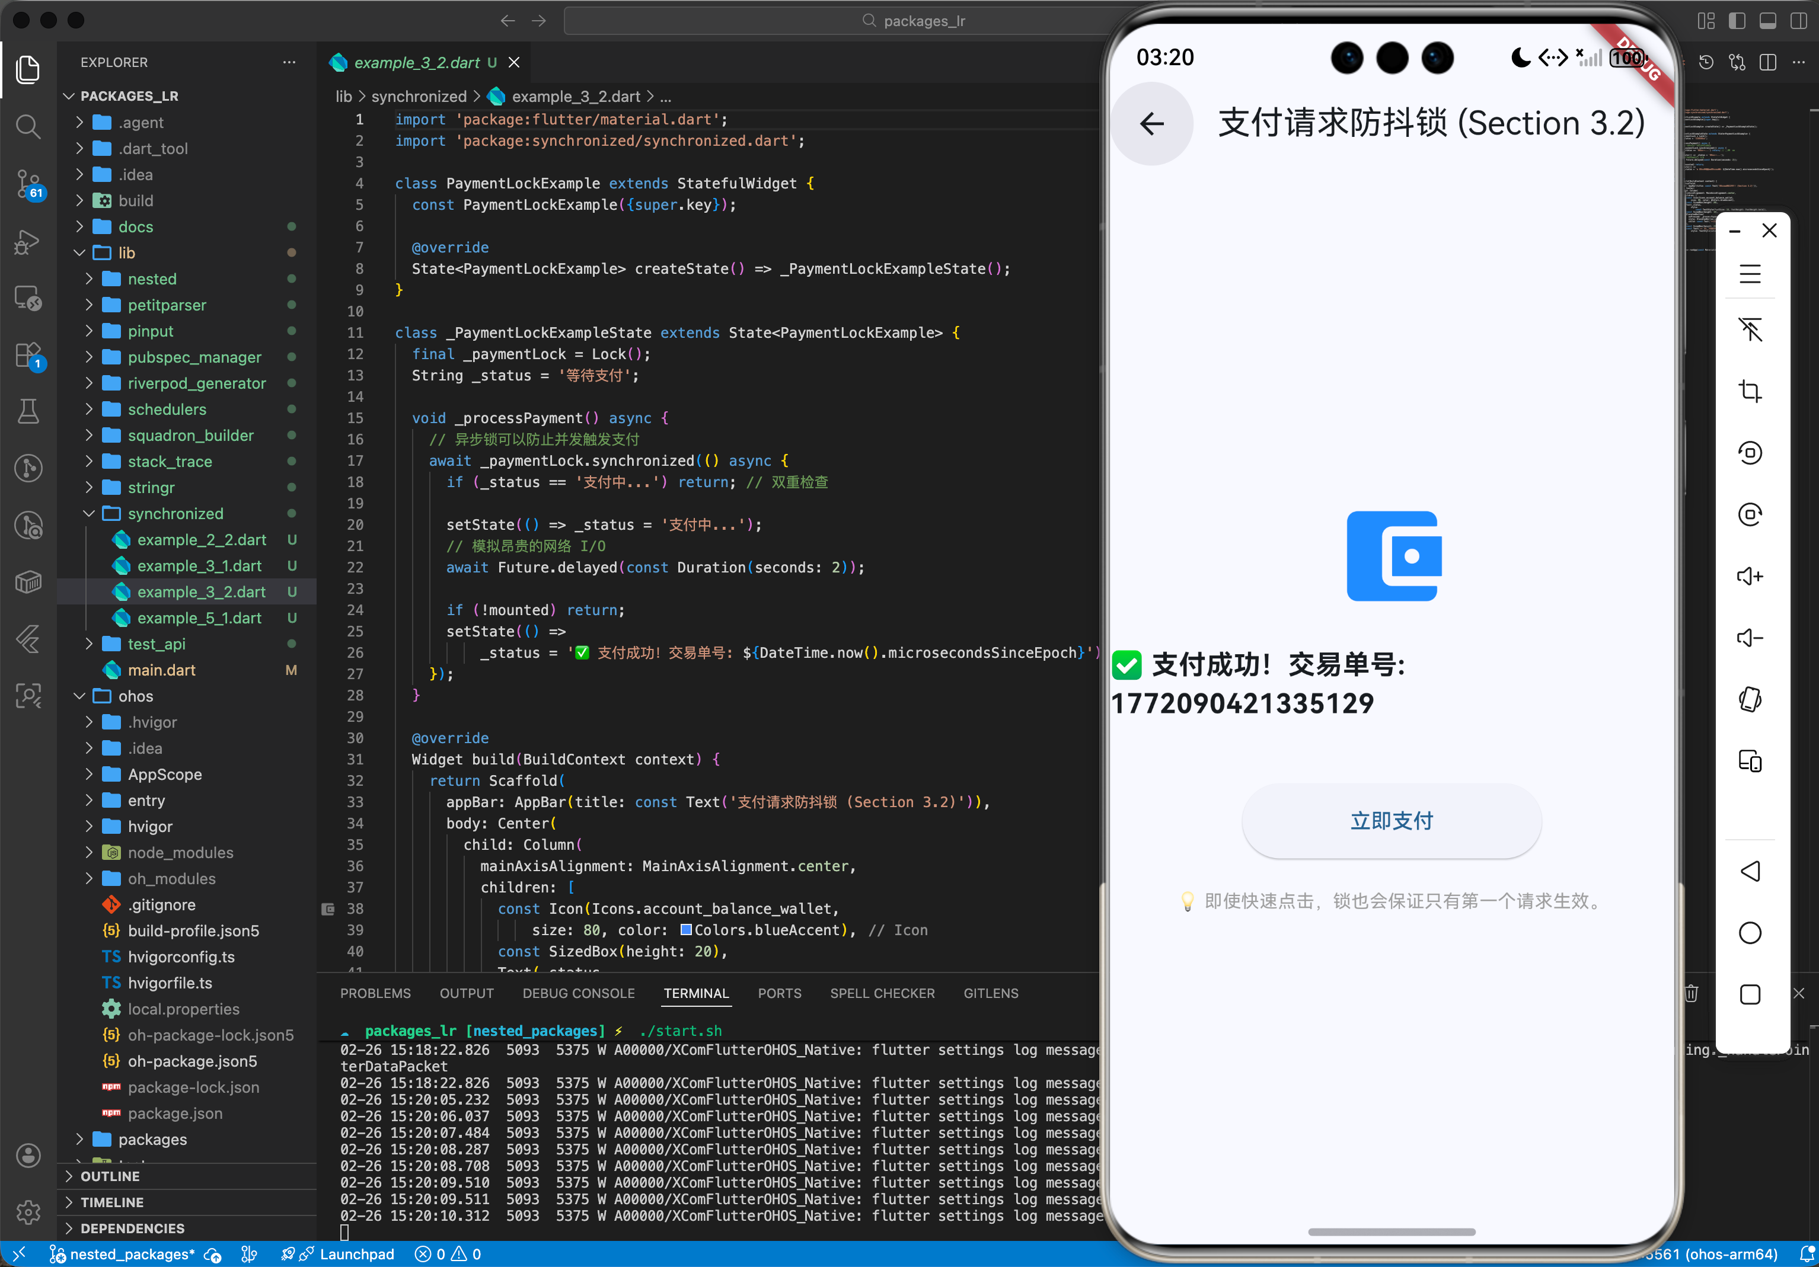Expand the DEPENDENCIES section
Screen dimensions: 1819x1267
click(x=132, y=1228)
